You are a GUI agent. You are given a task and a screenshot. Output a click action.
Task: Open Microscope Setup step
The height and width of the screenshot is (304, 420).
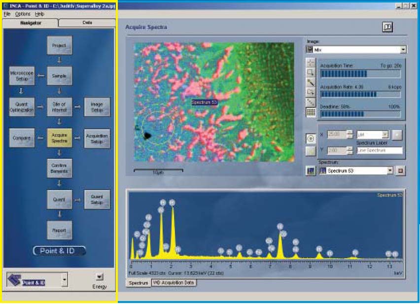click(x=22, y=76)
